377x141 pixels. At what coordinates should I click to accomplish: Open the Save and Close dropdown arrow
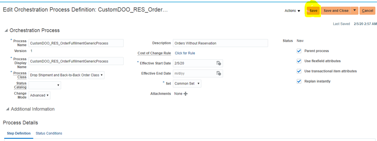[x=355, y=10]
